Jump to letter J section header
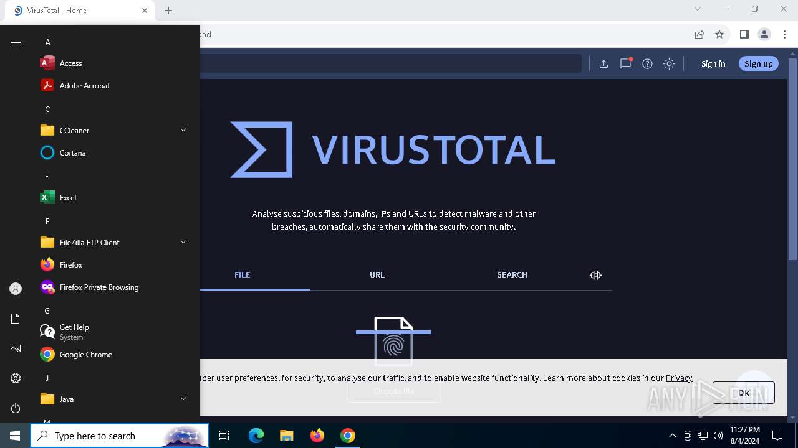The image size is (798, 448). pos(47,378)
